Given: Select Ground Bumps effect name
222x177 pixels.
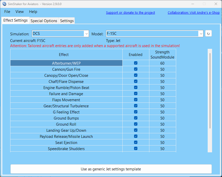Looking at the screenshot, I should [x=66, y=118].
